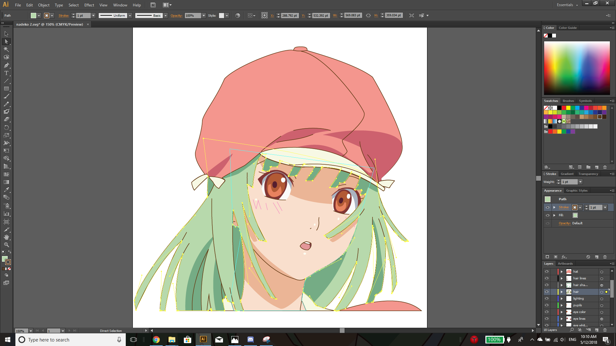The width and height of the screenshot is (616, 346).
Task: Select the Hand tool
Action: [6, 237]
